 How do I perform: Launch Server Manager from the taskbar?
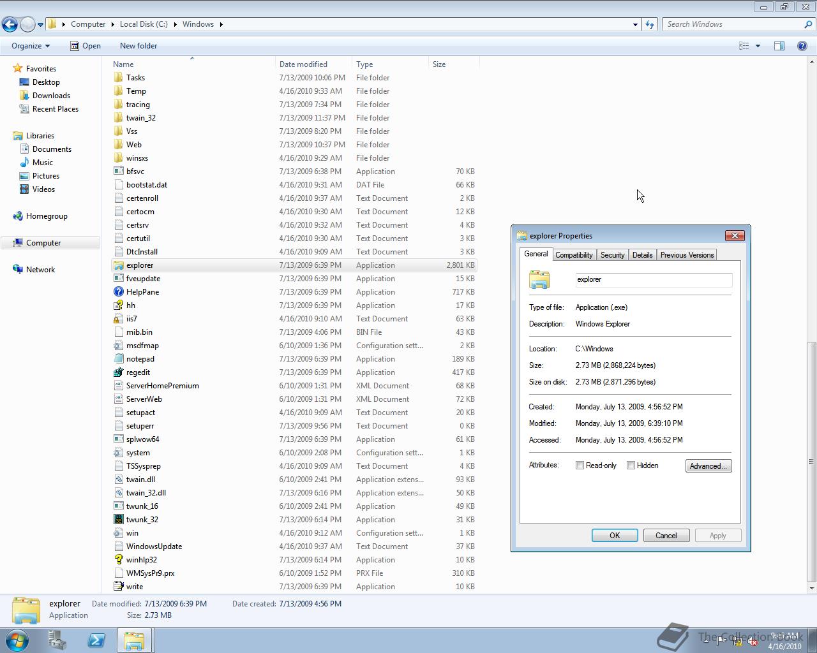click(57, 640)
